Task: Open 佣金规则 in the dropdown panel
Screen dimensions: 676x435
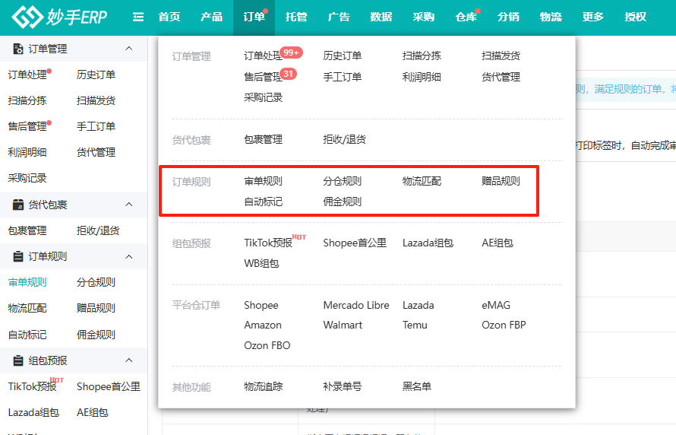Action: [343, 202]
